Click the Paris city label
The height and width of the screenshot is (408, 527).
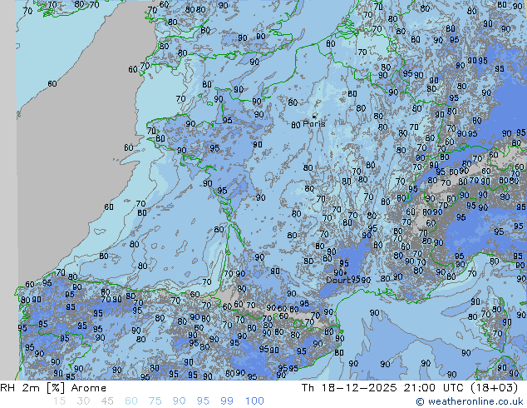coord(314,123)
